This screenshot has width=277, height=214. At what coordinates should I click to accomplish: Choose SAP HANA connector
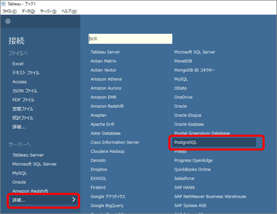click(x=184, y=187)
